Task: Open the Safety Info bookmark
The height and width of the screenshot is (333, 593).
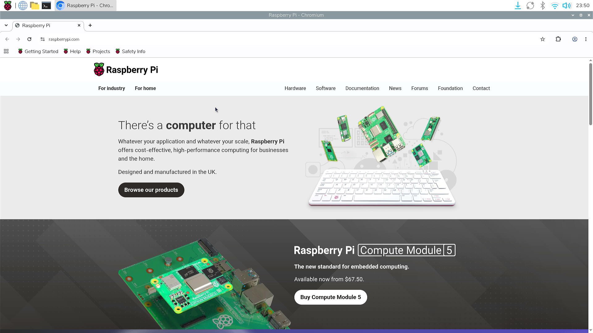Action: pyautogui.click(x=130, y=51)
